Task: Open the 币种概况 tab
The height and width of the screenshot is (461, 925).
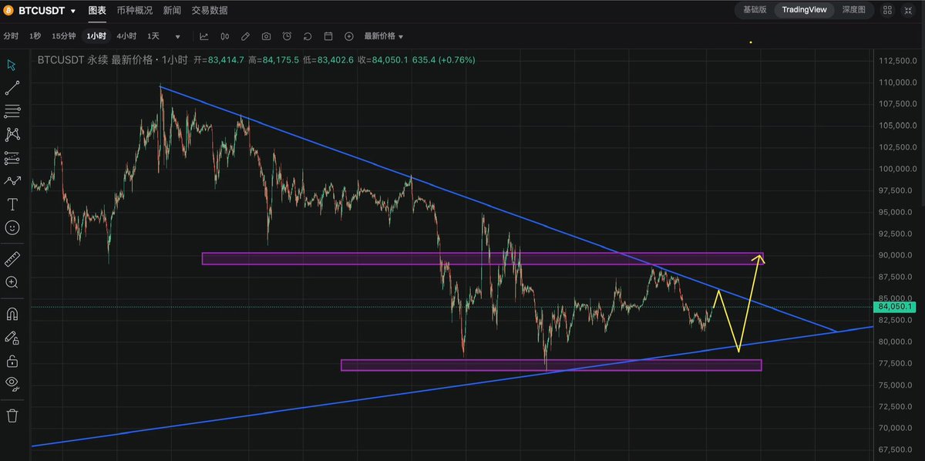Action: pos(135,11)
